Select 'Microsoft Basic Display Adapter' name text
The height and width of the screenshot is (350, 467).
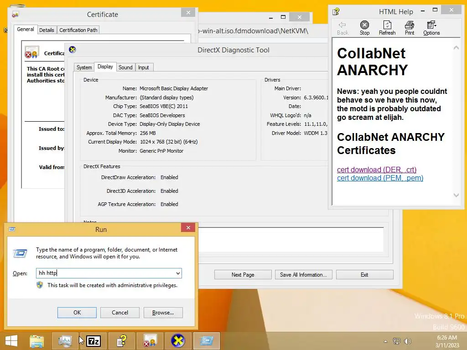174,88
